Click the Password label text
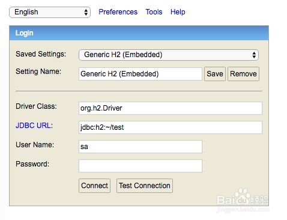The image size is (287, 220). [32, 164]
